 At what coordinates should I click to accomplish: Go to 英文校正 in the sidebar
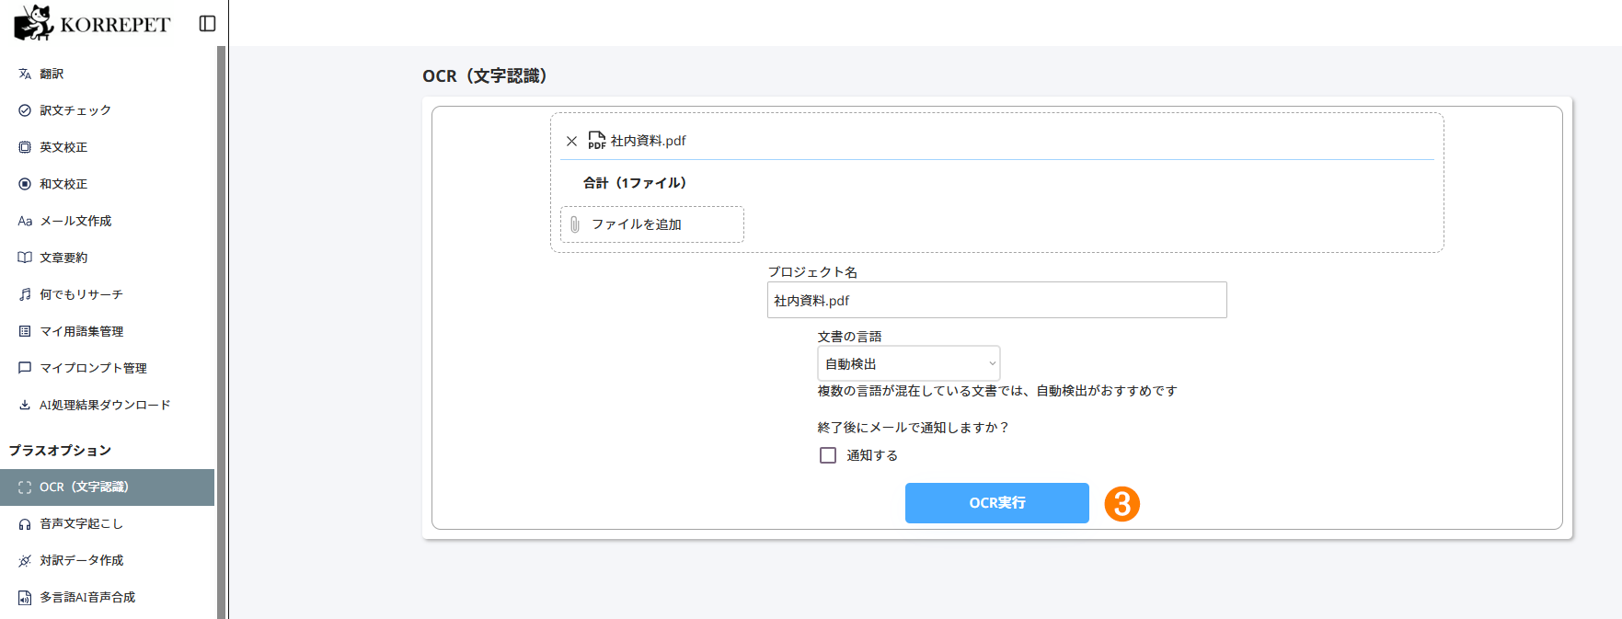click(107, 147)
